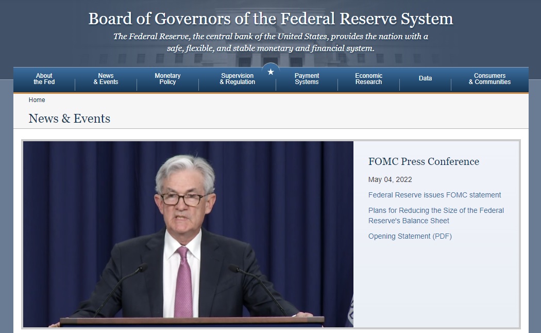
Task: Click the Board of Governors site title
Action: click(x=270, y=19)
